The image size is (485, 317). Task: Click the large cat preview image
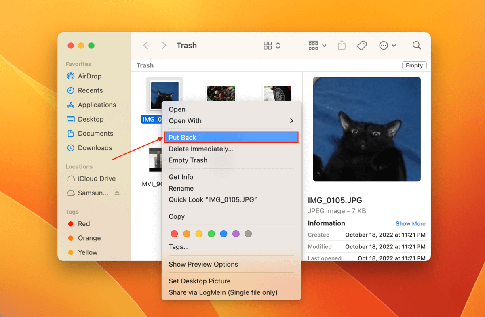[x=367, y=129]
